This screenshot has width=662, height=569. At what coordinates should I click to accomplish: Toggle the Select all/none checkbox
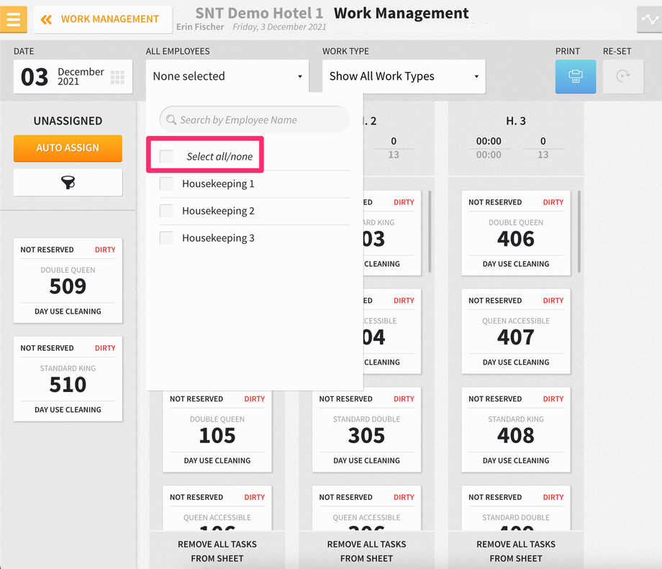[166, 156]
